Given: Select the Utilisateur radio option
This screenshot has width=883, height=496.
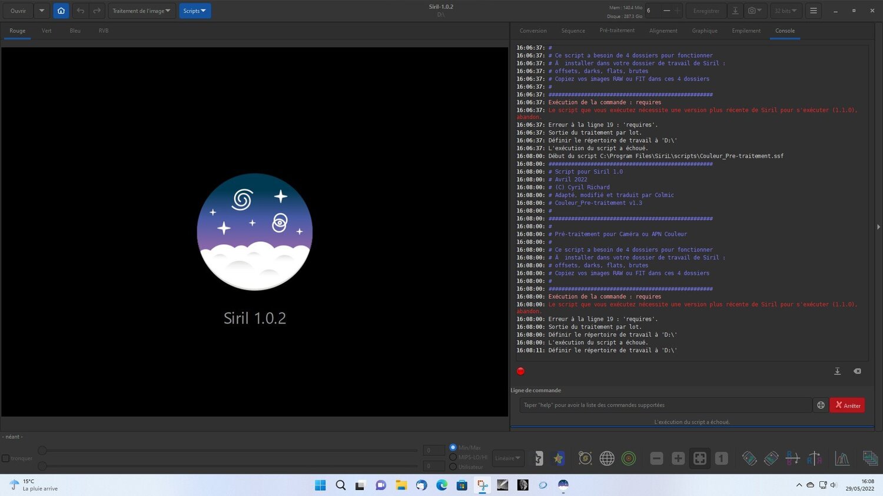Looking at the screenshot, I should pos(453,467).
